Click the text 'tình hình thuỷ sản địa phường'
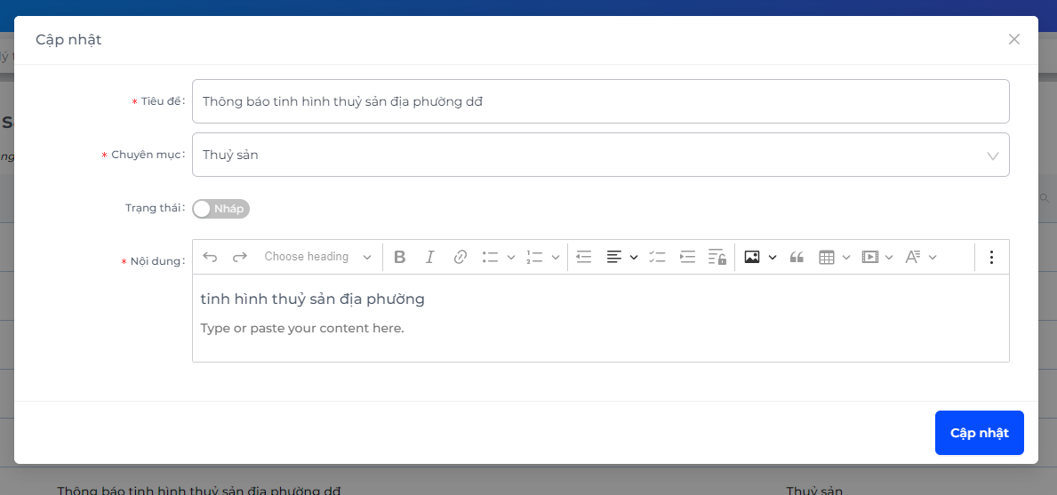 [x=313, y=299]
